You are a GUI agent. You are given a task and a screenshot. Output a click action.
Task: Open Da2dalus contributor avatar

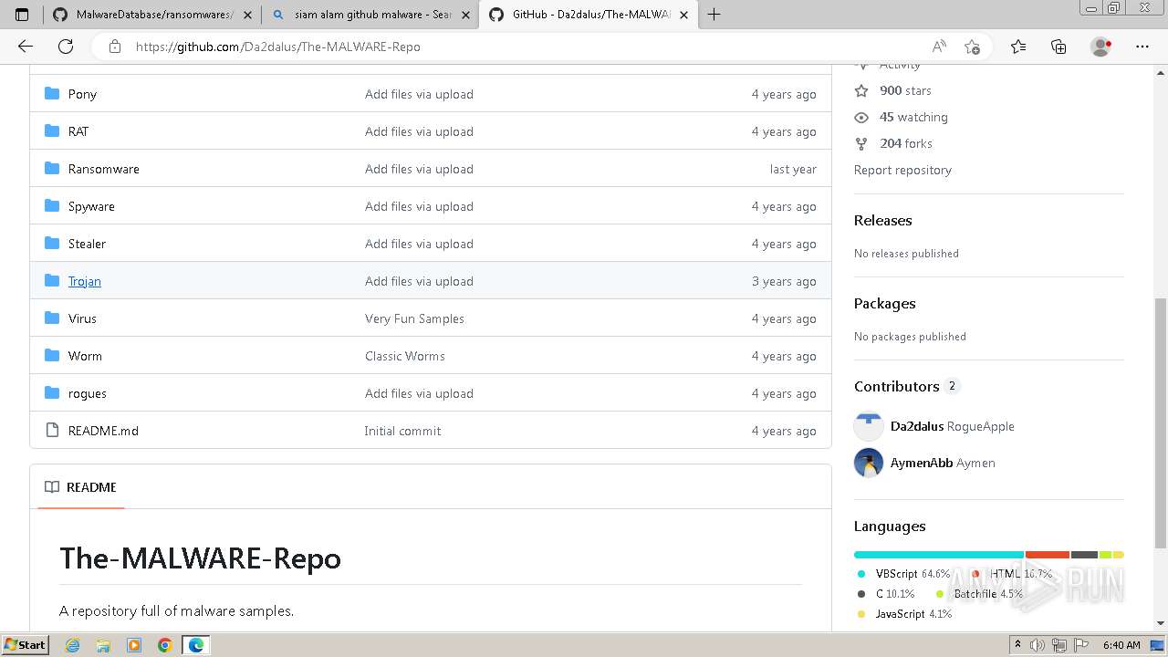[x=869, y=426]
